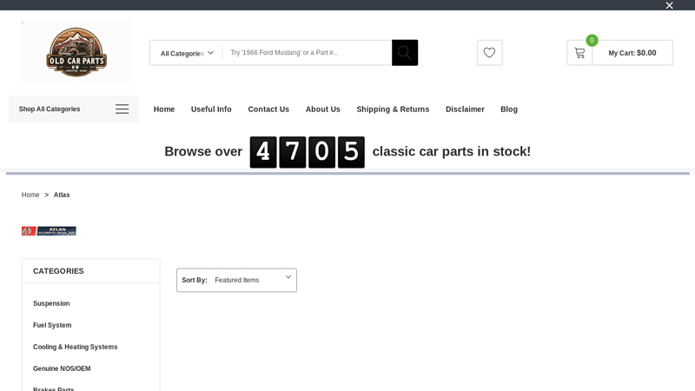Click the Atlas brand banner image
The height and width of the screenshot is (391, 695).
(49, 231)
